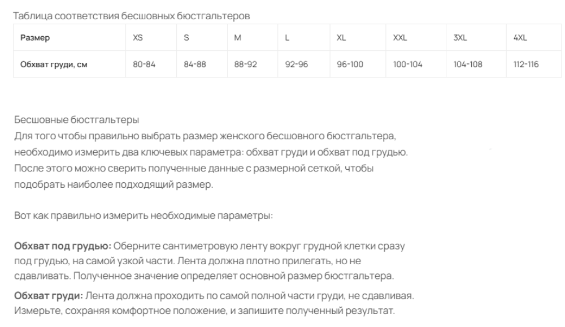
Task: Click the XS size column header
Action: [x=151, y=37]
